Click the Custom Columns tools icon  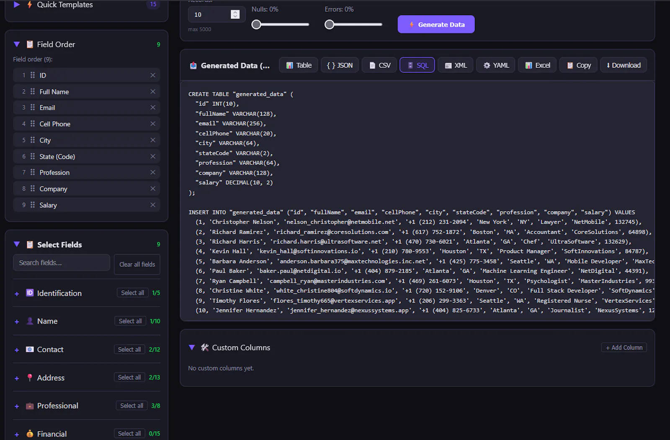point(205,348)
